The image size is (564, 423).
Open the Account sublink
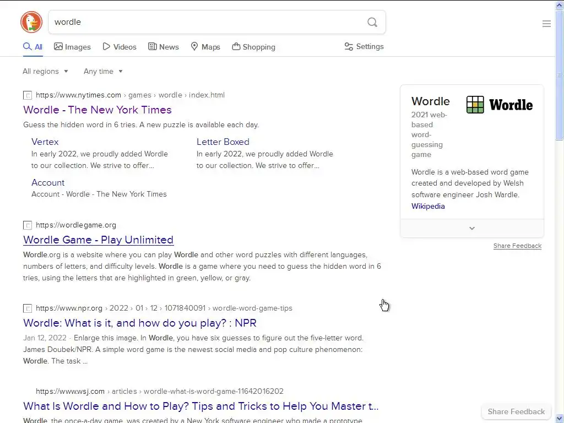tap(48, 182)
